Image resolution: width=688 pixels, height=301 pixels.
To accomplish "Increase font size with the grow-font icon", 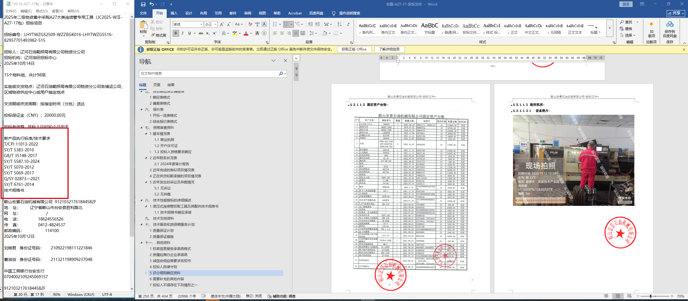I will [221, 25].
